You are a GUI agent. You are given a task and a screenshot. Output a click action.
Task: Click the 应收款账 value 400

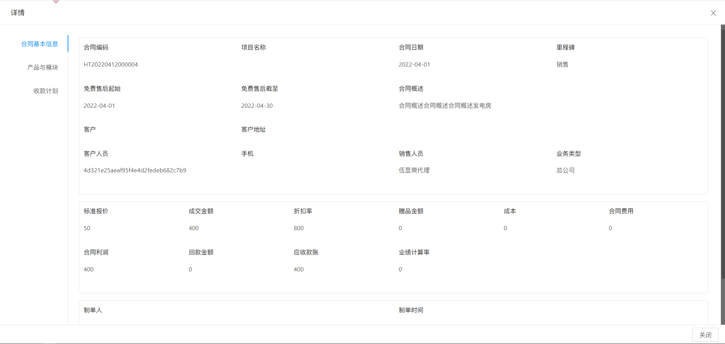tap(299, 270)
